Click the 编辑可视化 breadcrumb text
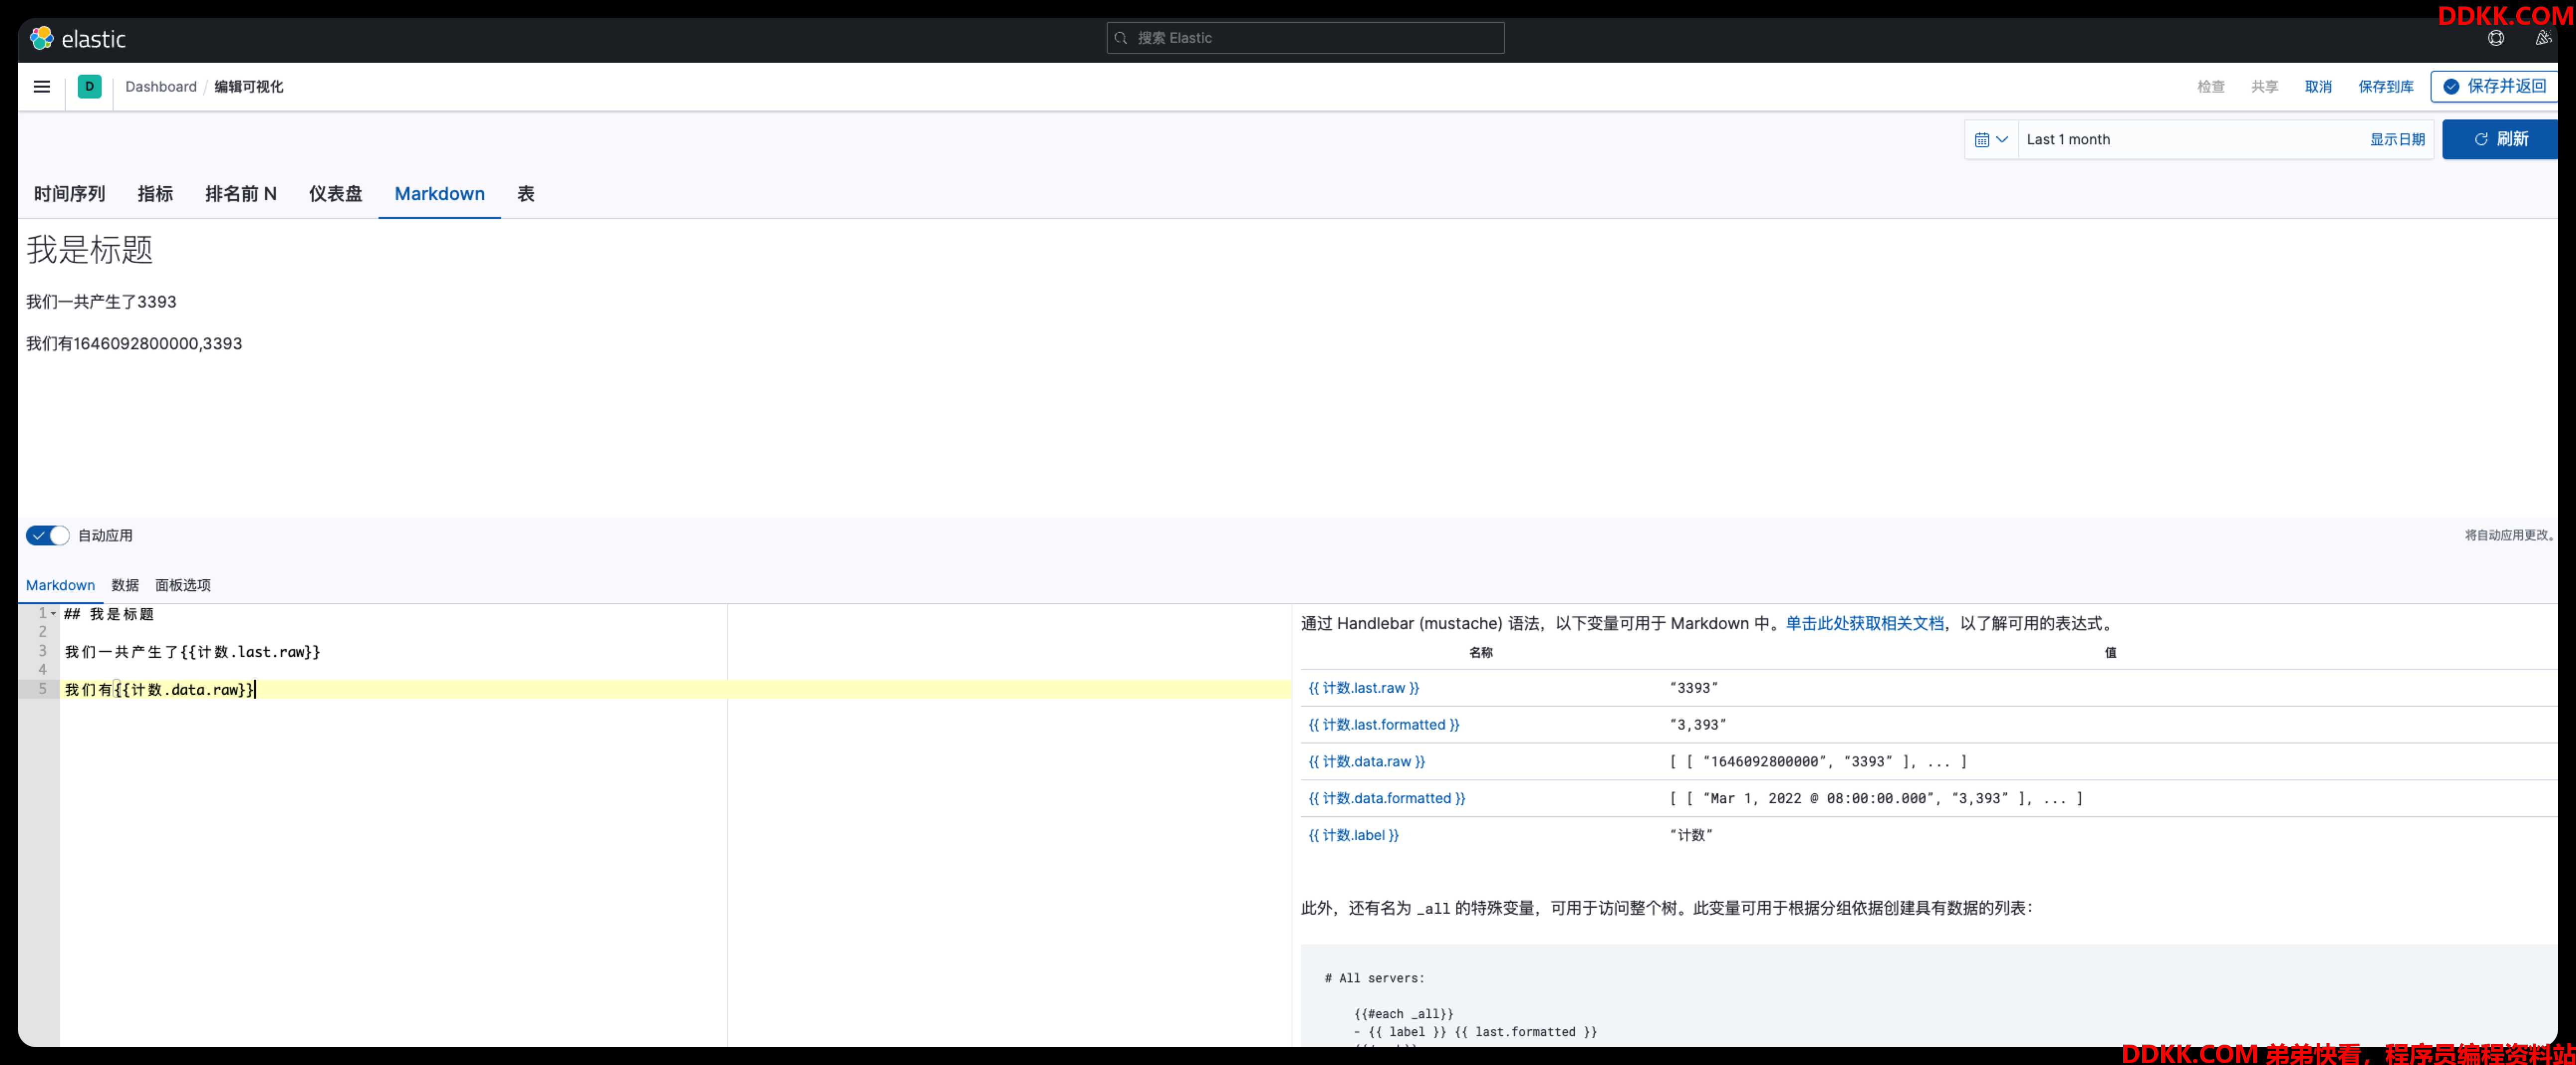The height and width of the screenshot is (1065, 2576). (x=249, y=87)
